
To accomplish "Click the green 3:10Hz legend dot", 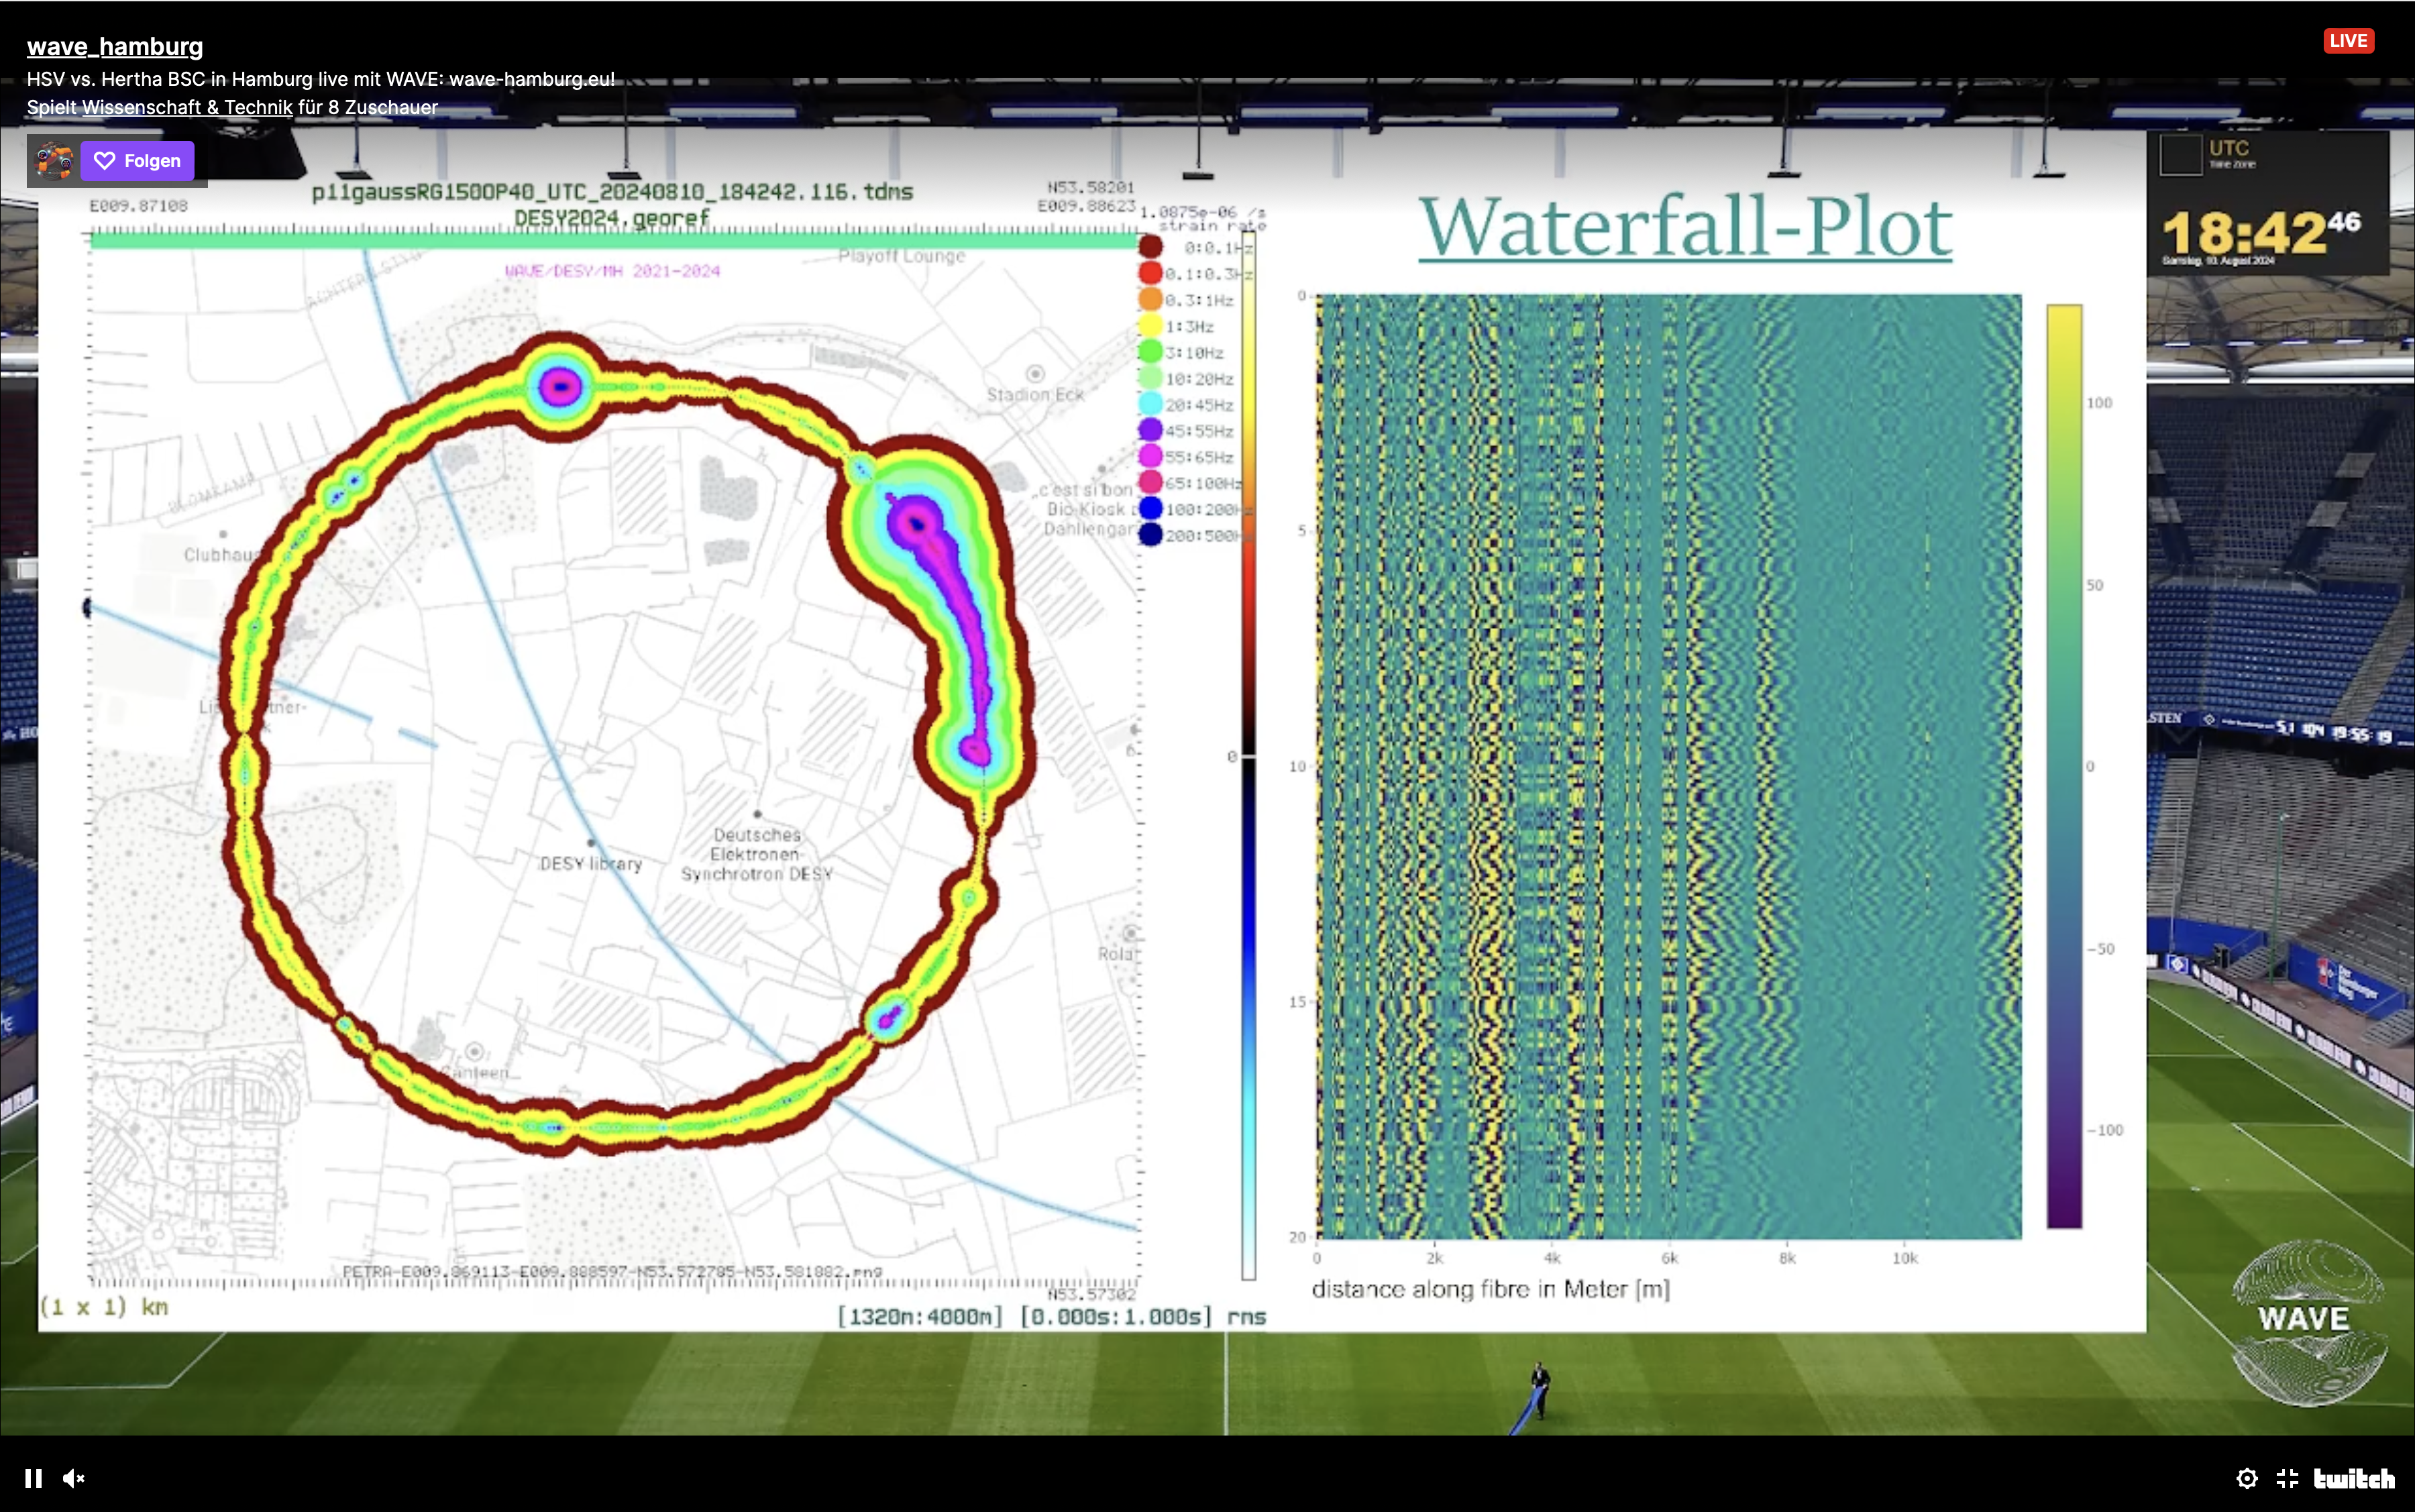I will coord(1150,351).
